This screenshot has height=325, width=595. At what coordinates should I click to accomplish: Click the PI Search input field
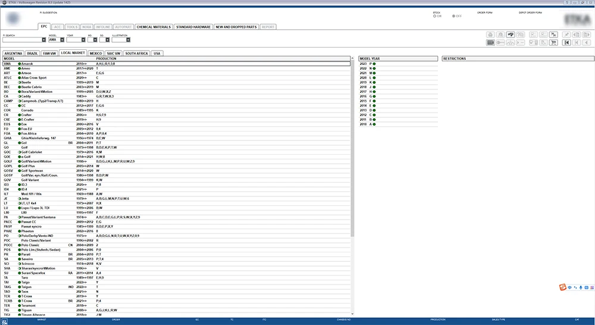[x=22, y=40]
